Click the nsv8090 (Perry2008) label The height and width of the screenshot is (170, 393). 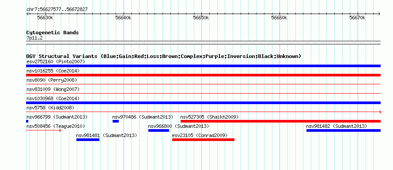pos(52,80)
